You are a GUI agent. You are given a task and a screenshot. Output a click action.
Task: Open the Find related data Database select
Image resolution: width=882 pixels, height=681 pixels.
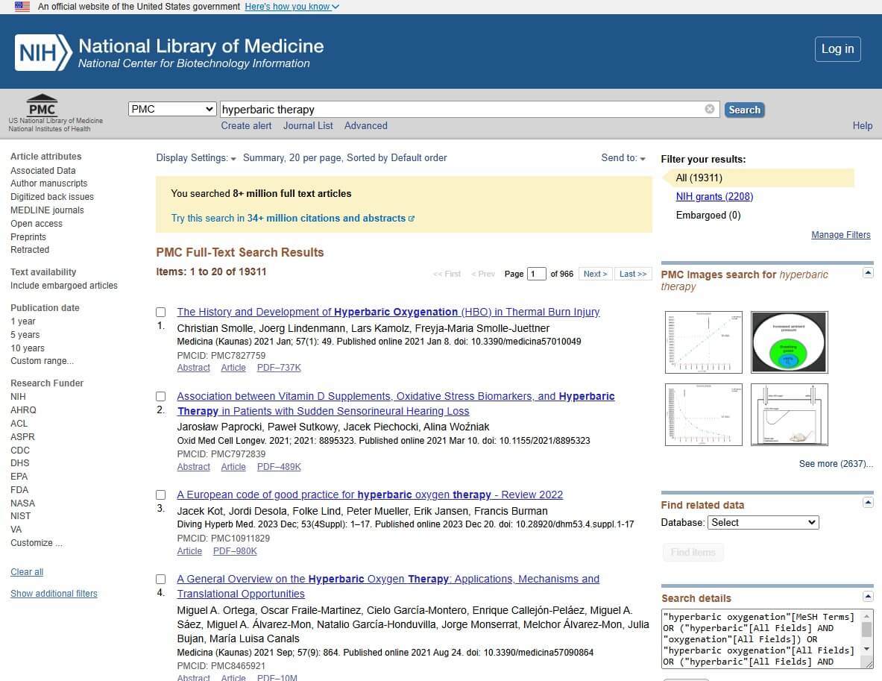(x=763, y=523)
